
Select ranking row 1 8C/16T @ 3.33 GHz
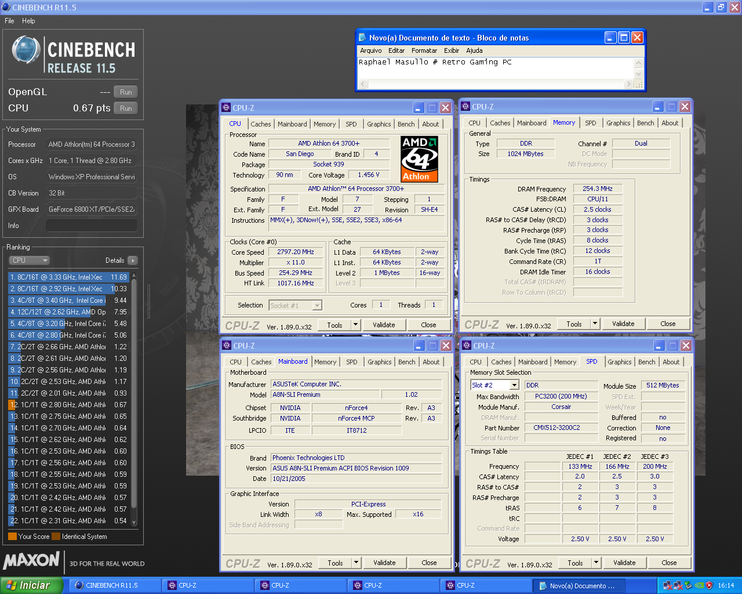pyautogui.click(x=68, y=277)
